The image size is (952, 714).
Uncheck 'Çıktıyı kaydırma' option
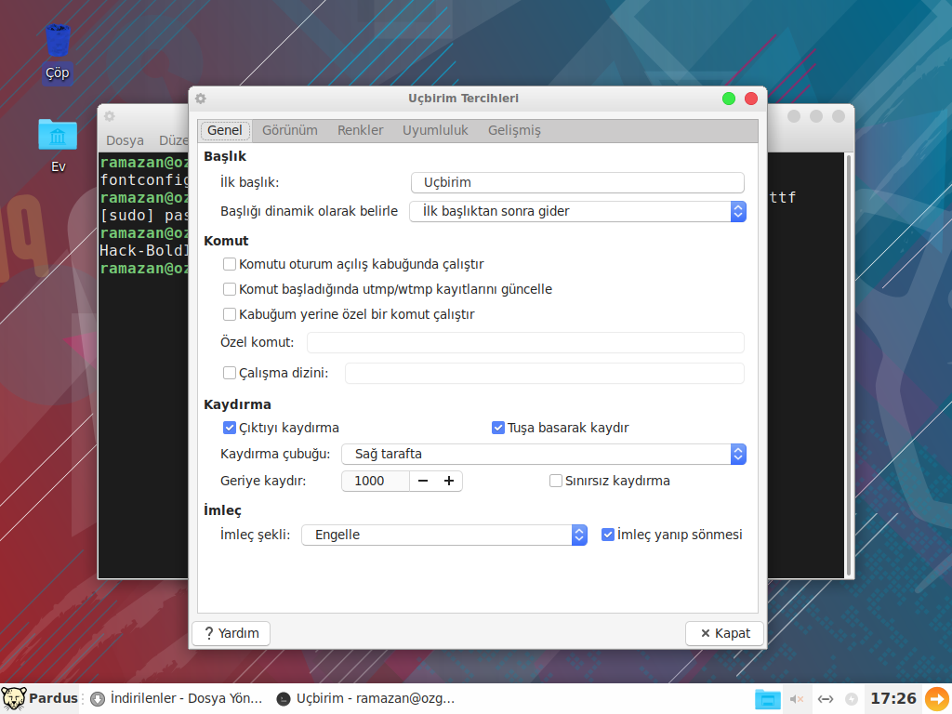230,428
